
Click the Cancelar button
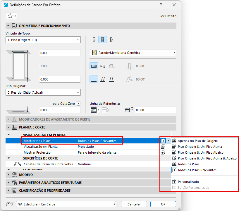coord(134,204)
